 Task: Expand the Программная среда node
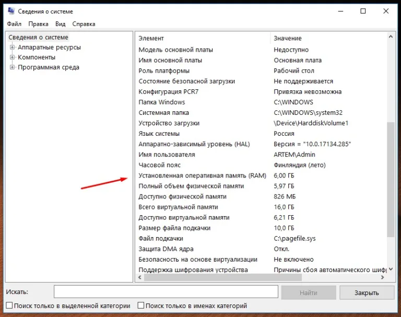coord(12,67)
